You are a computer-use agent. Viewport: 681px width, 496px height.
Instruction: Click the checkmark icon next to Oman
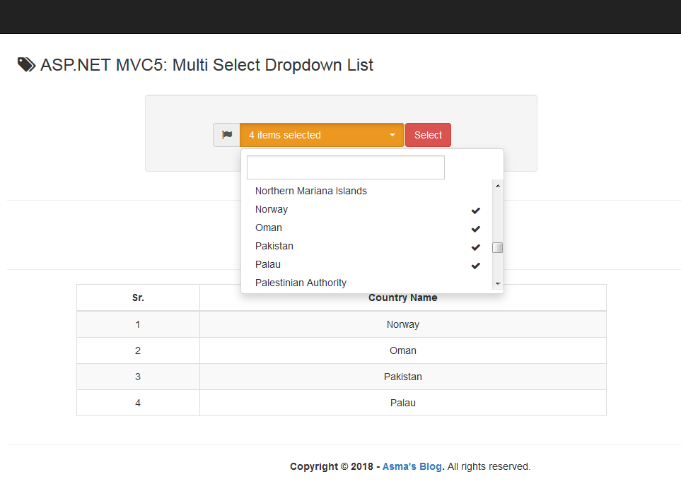coord(475,228)
